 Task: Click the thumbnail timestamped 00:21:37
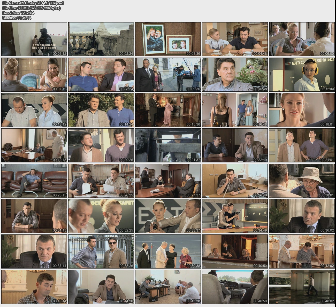coord(168,145)
